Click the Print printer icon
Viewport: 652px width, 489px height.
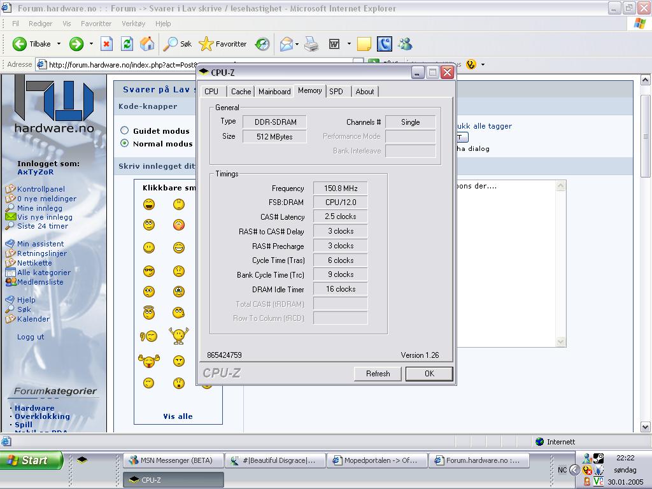311,44
